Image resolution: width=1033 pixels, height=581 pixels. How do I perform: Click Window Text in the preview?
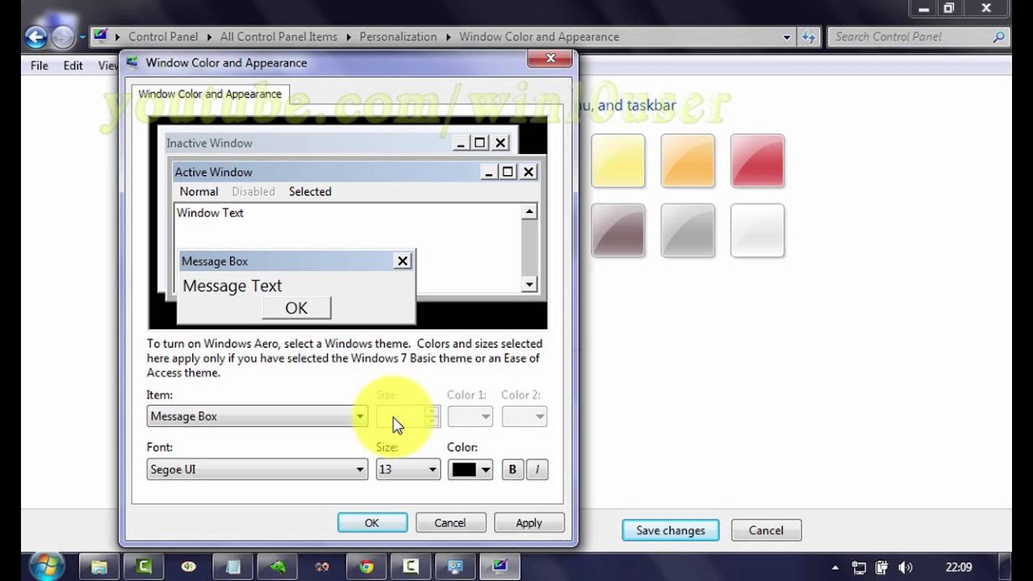click(x=210, y=213)
